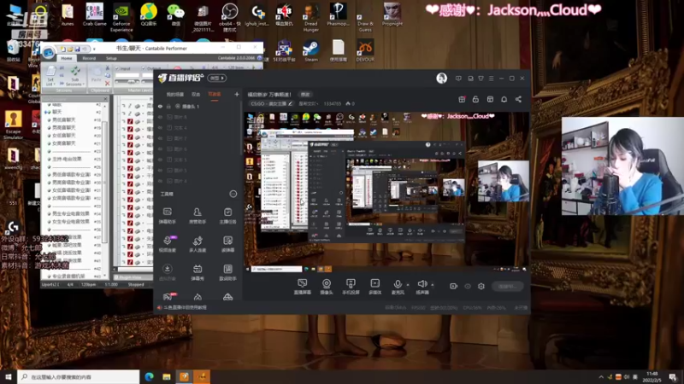This screenshot has height=384, width=684.
Task: Collapse the 工具箱 toolbox section
Action: 233,194
